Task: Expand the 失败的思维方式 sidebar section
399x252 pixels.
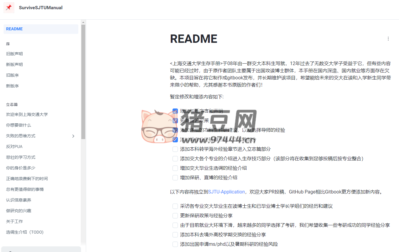Action: 73,136
